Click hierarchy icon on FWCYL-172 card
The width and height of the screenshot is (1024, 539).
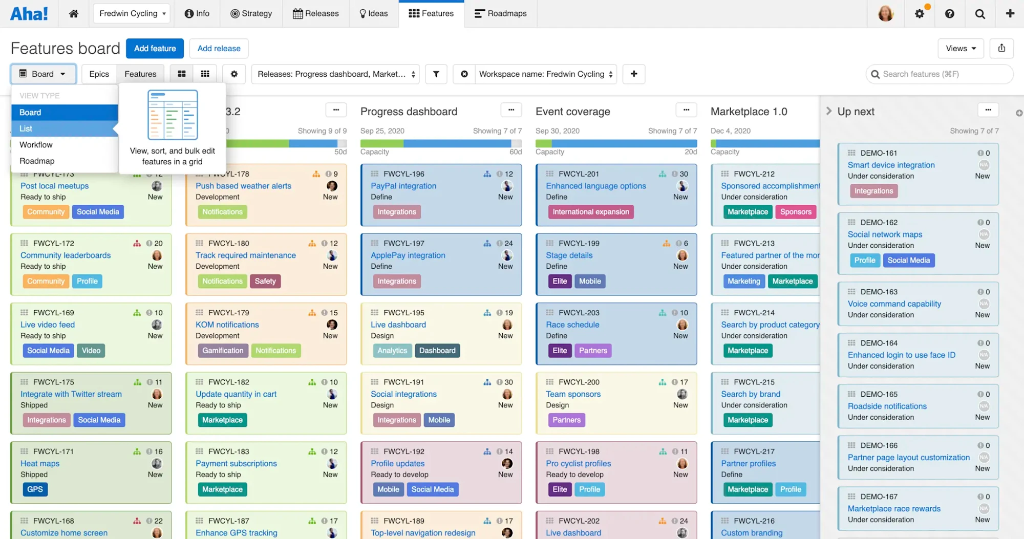[x=137, y=243]
